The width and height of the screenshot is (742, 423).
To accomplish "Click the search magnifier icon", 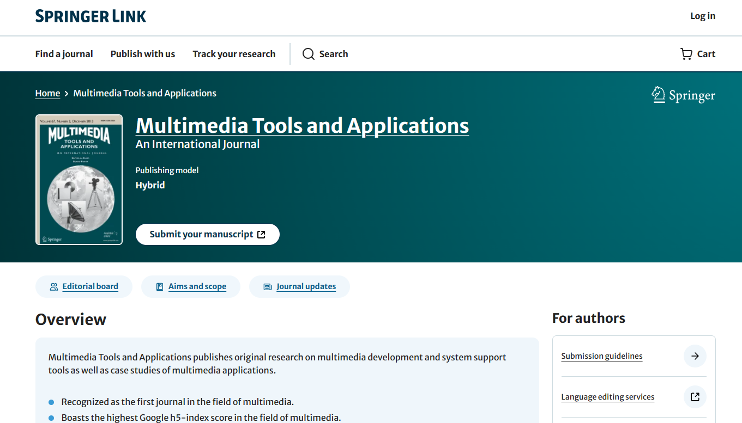I will click(x=309, y=54).
